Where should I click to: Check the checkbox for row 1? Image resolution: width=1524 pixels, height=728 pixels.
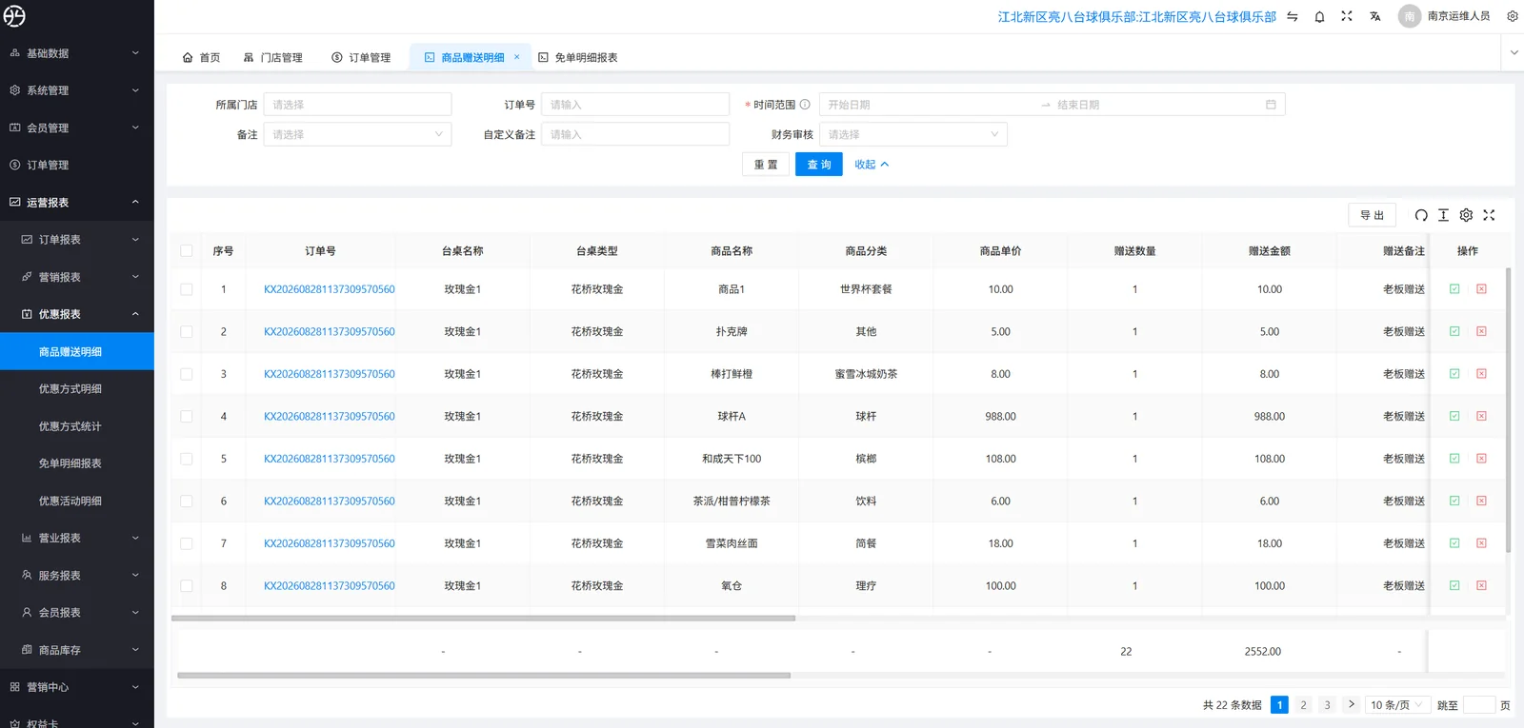pos(187,289)
